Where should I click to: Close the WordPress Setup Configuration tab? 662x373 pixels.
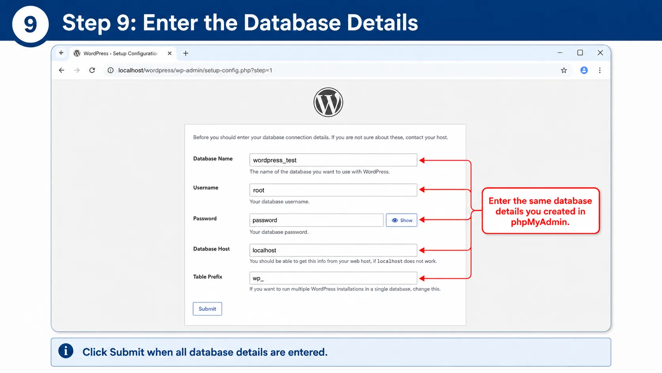click(x=169, y=53)
